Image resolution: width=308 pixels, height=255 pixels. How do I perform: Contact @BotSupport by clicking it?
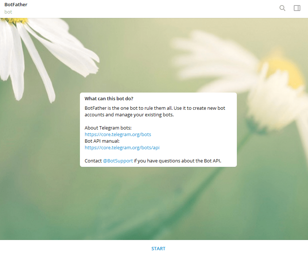coord(118,161)
